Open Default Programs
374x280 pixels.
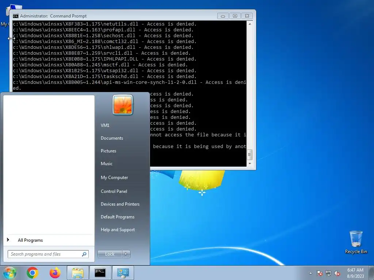[117, 217]
